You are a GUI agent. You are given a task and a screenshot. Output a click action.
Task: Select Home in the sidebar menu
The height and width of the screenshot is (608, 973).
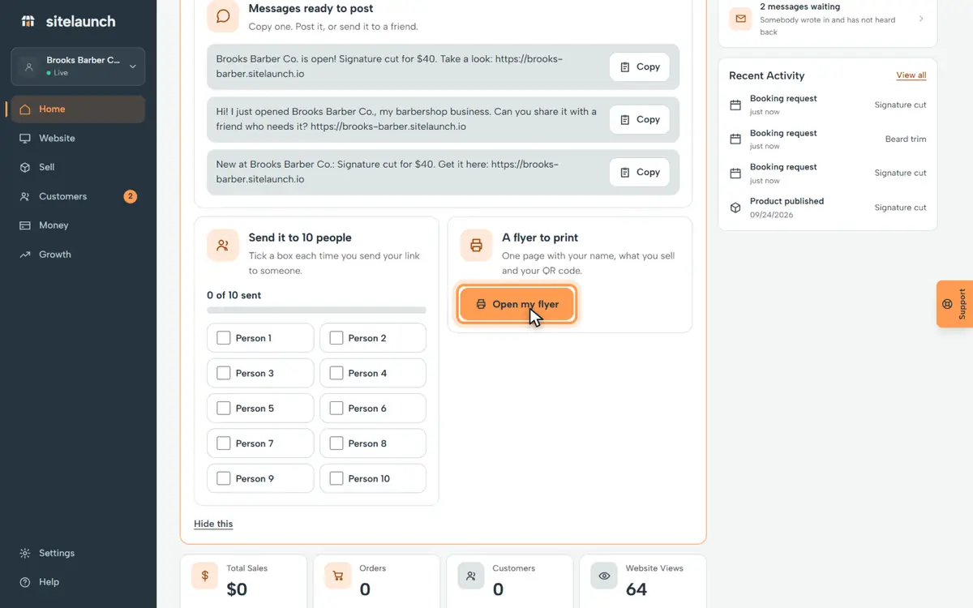[78, 109]
